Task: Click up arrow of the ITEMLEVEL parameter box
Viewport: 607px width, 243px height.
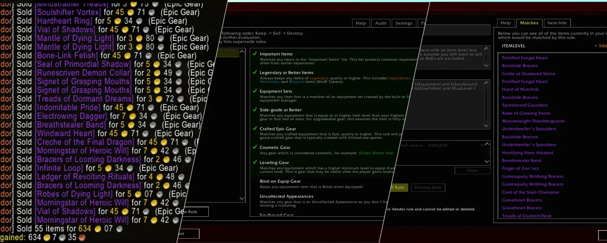Action: click(x=487, y=144)
